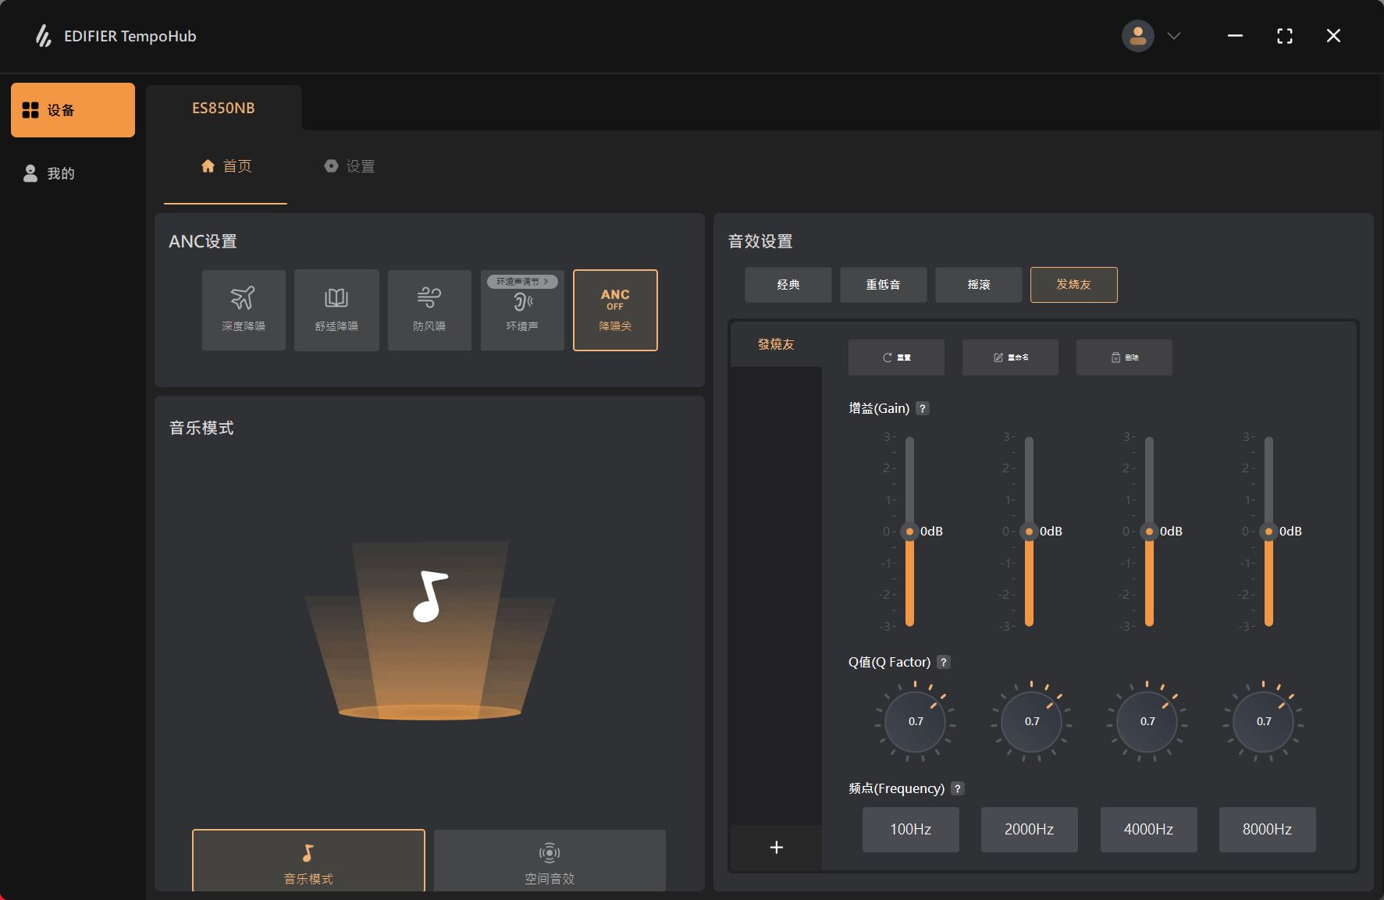Click the Q Factor knob above 2000Hz
Viewport: 1384px width, 900px height.
click(x=1032, y=721)
